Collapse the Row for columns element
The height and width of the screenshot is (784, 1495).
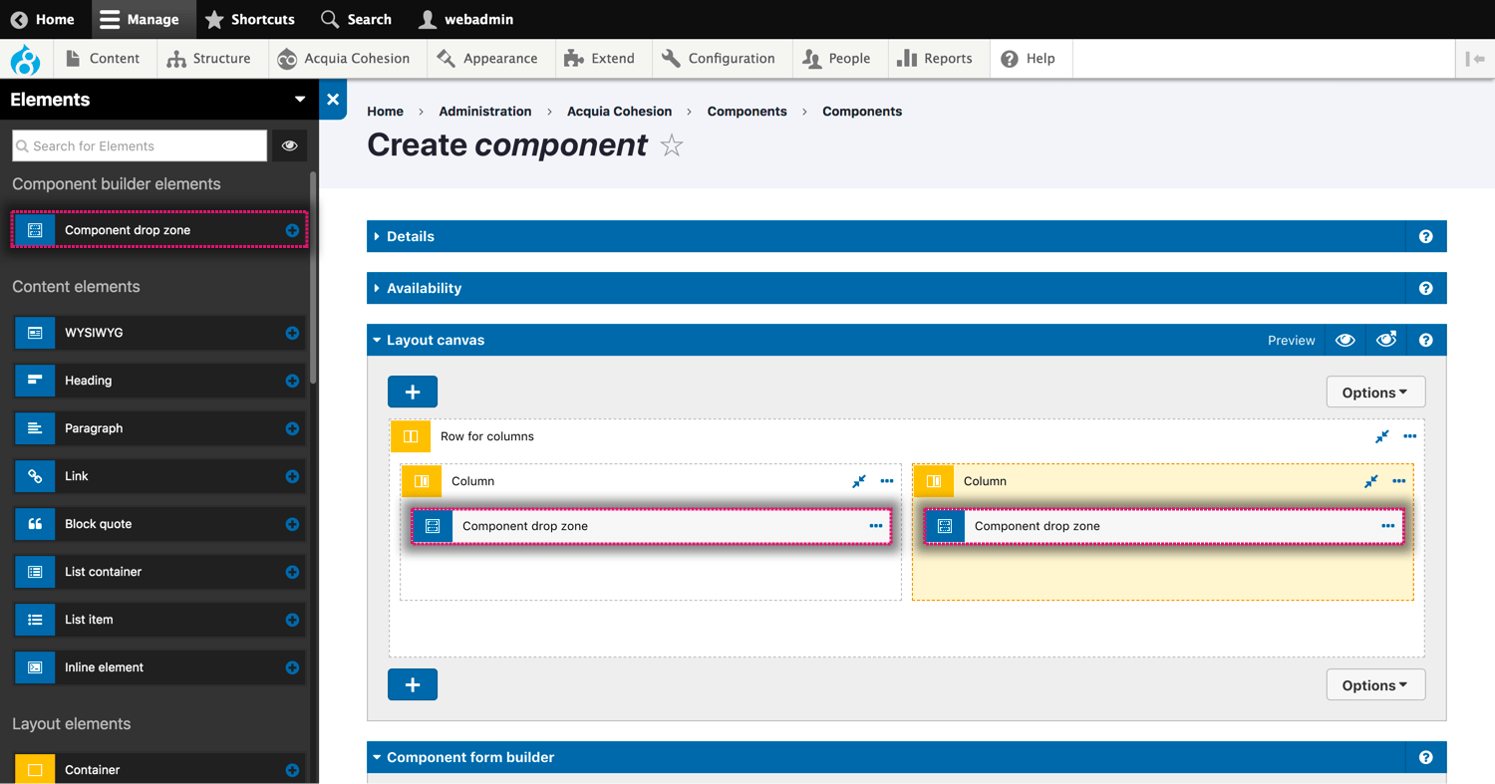pos(1381,436)
